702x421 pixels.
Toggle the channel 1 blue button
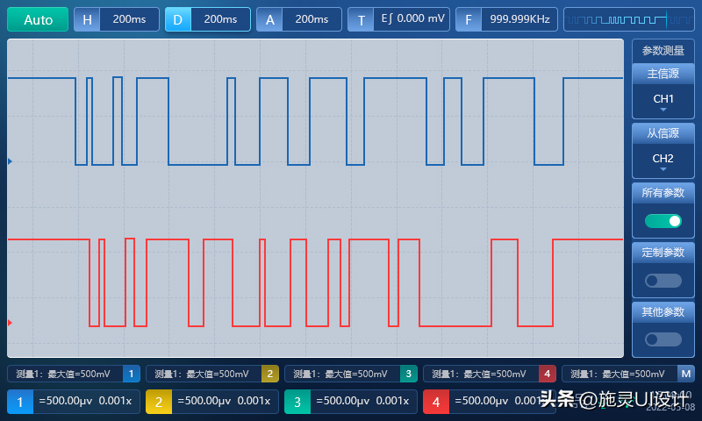(20, 402)
